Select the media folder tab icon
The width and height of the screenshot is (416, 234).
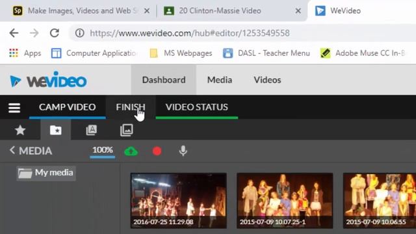56,130
